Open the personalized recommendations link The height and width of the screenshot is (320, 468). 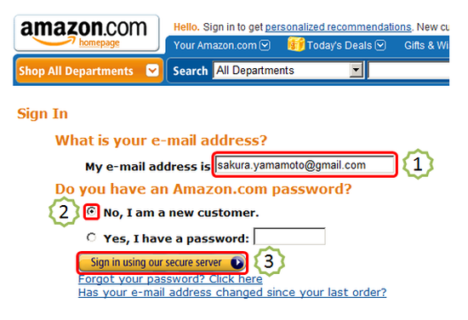338,27
